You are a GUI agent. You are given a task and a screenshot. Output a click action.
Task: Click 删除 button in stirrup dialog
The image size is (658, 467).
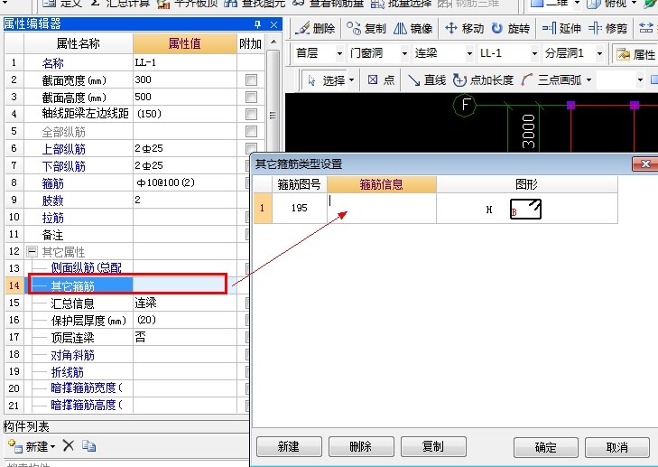tap(361, 446)
